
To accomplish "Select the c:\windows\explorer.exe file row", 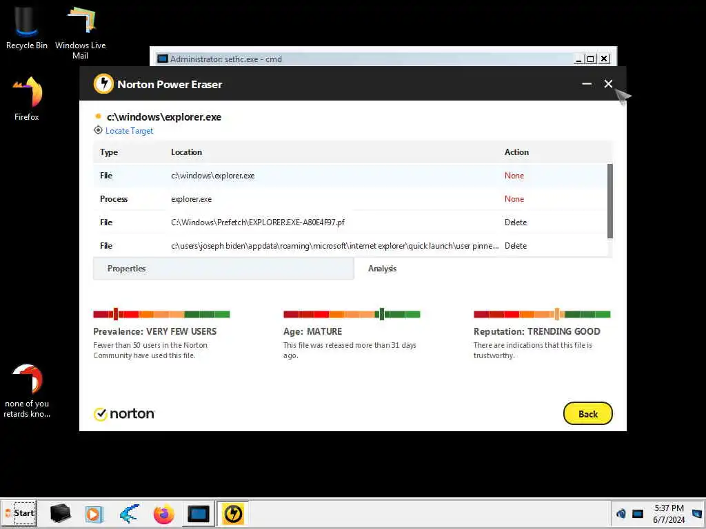I will pyautogui.click(x=350, y=176).
